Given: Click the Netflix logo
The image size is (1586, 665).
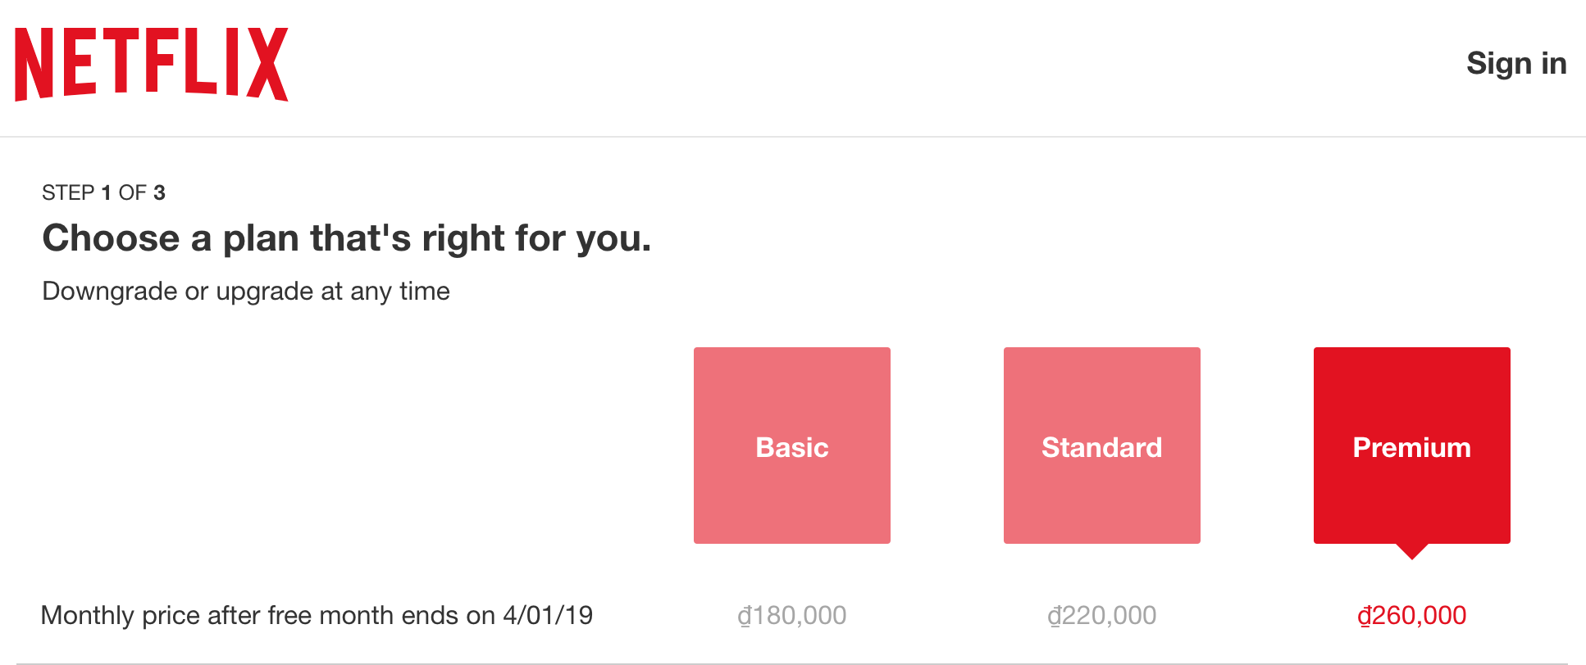Looking at the screenshot, I should [x=152, y=65].
